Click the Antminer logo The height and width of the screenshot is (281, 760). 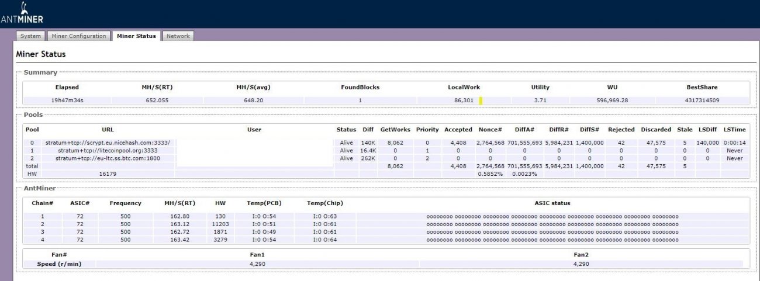22,13
